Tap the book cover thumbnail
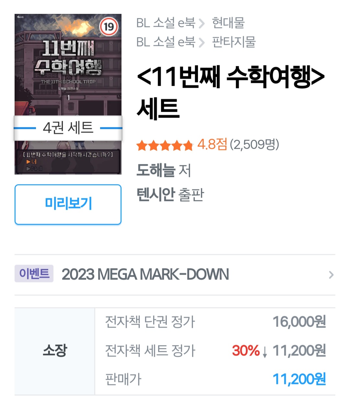 [x=68, y=94]
